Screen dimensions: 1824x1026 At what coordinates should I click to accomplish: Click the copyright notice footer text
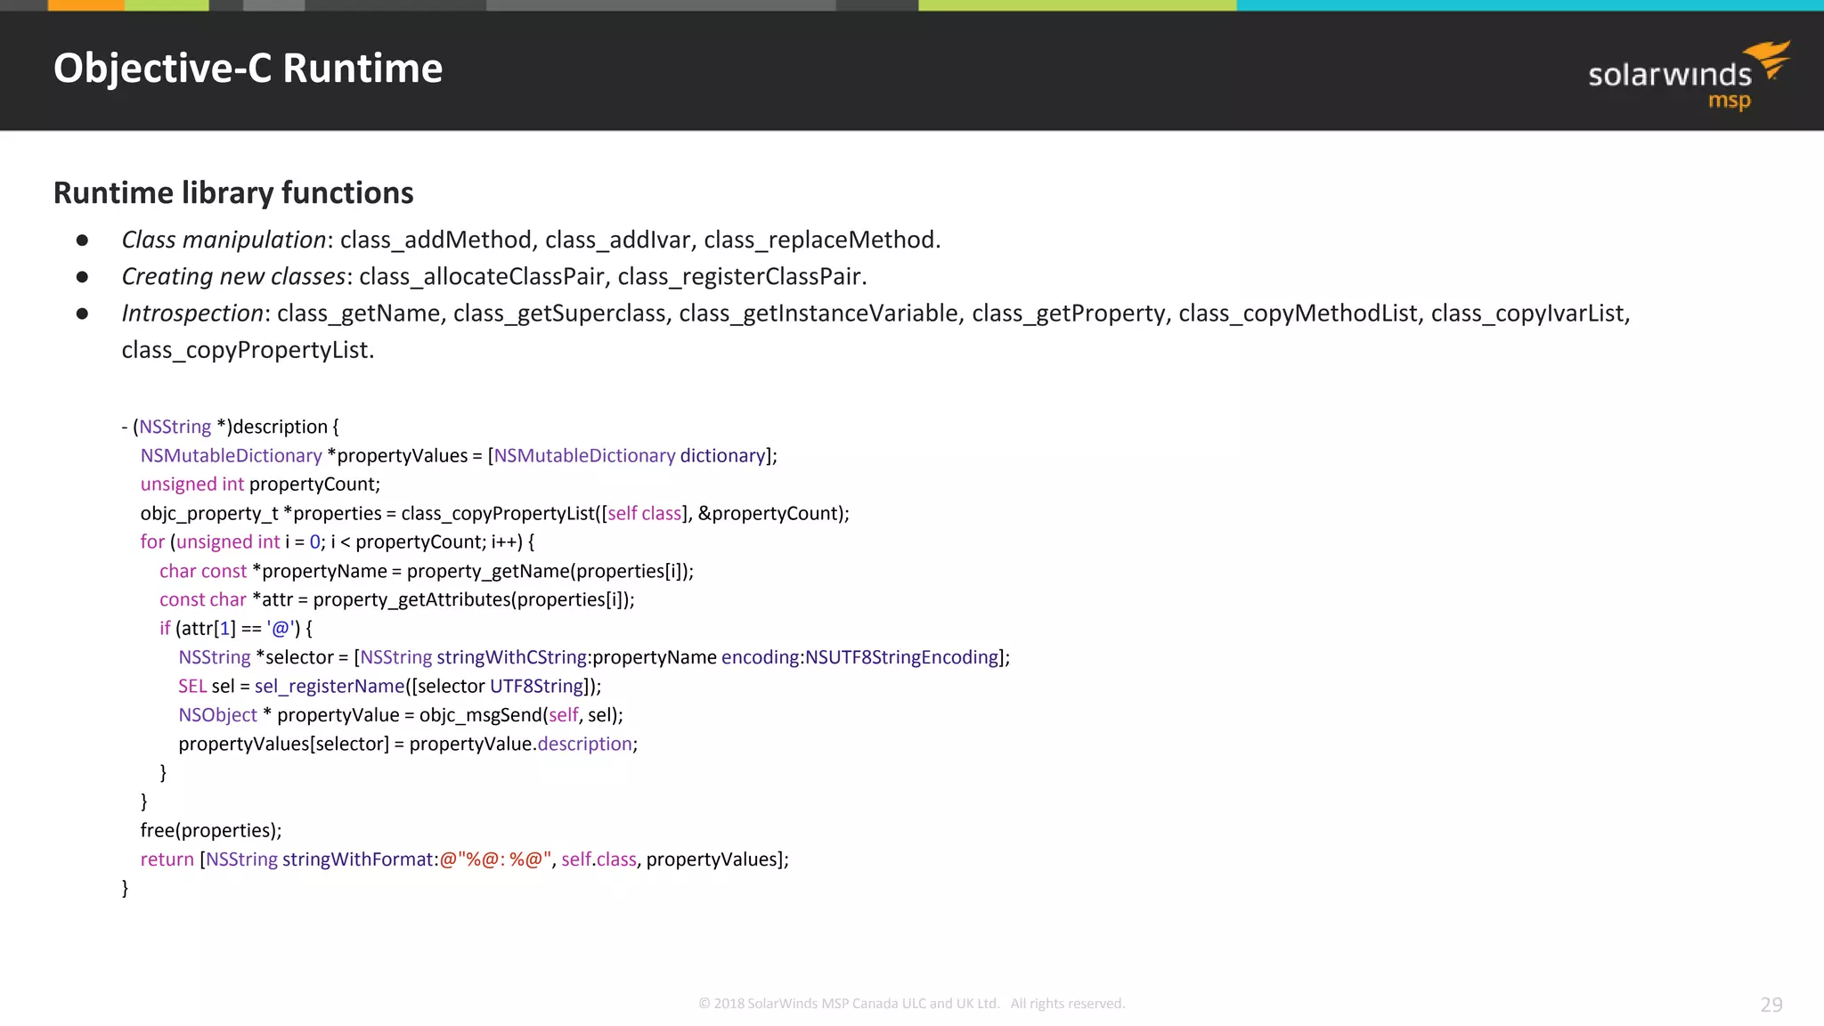[x=911, y=1004]
